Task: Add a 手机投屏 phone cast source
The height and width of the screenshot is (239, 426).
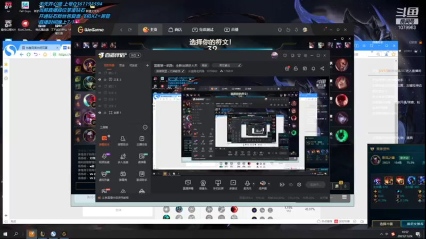Action: [x=218, y=184]
